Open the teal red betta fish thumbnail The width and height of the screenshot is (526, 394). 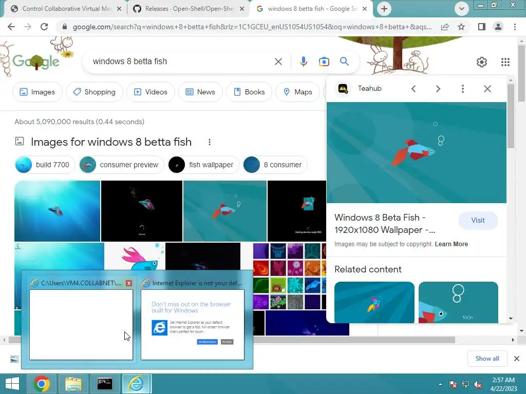[225, 211]
